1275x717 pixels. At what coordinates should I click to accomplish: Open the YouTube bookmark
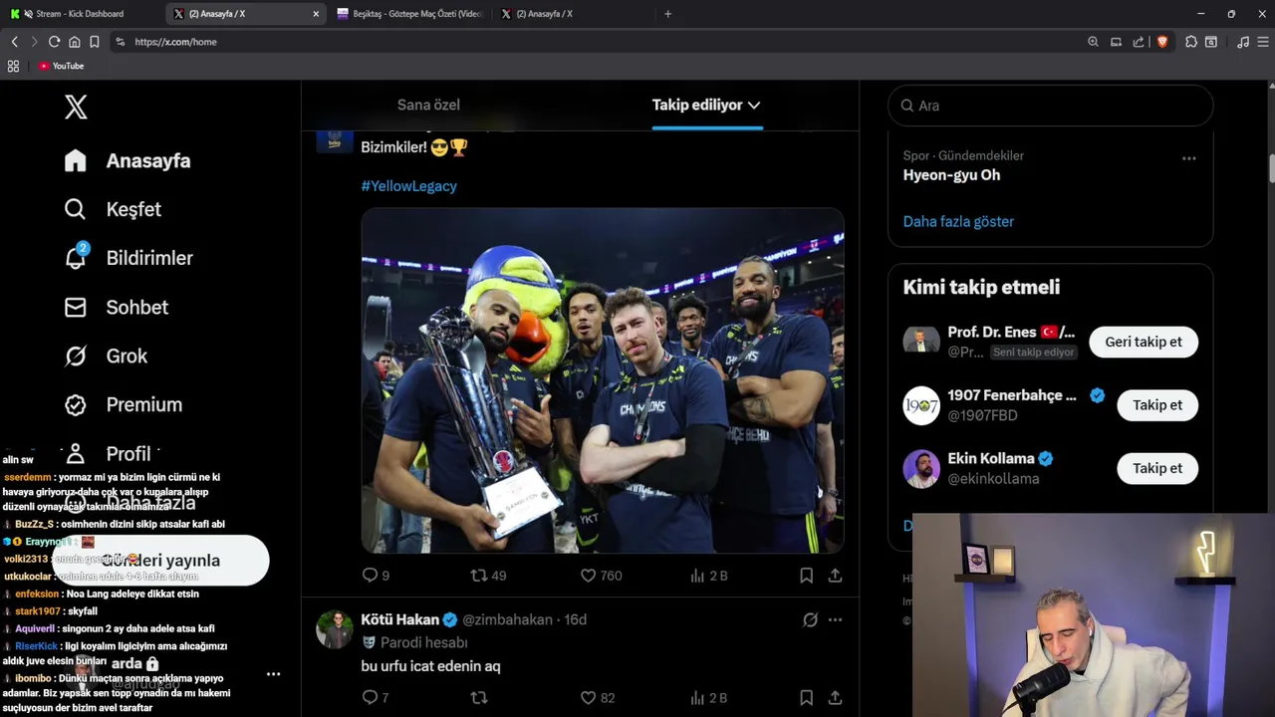(61, 66)
